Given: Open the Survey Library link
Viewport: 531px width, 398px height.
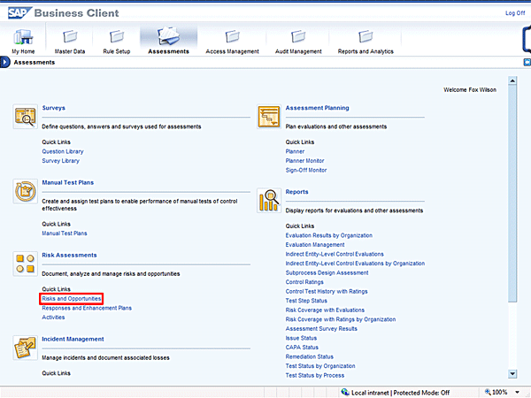Looking at the screenshot, I should 60,161.
